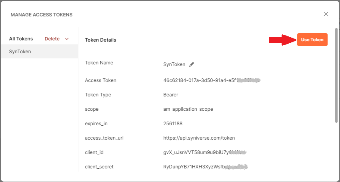340x182 pixels.
Task: Click the client_secret field label
Action: (x=99, y=167)
